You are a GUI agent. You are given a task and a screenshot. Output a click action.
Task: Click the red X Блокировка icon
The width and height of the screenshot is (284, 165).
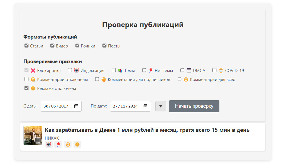(33, 70)
